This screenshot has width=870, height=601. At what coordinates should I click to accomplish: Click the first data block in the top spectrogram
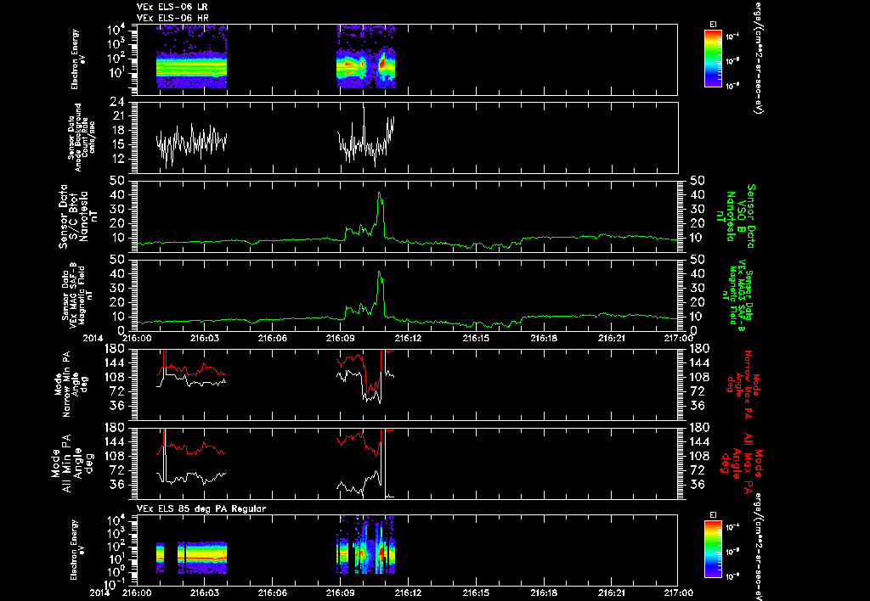tap(191, 57)
